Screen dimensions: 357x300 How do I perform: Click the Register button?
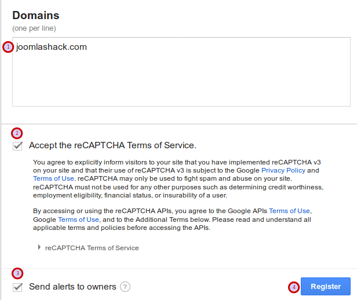point(326,286)
